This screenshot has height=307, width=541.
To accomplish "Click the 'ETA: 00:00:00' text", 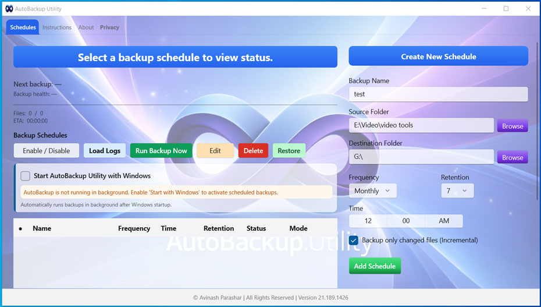I will click(x=30, y=121).
